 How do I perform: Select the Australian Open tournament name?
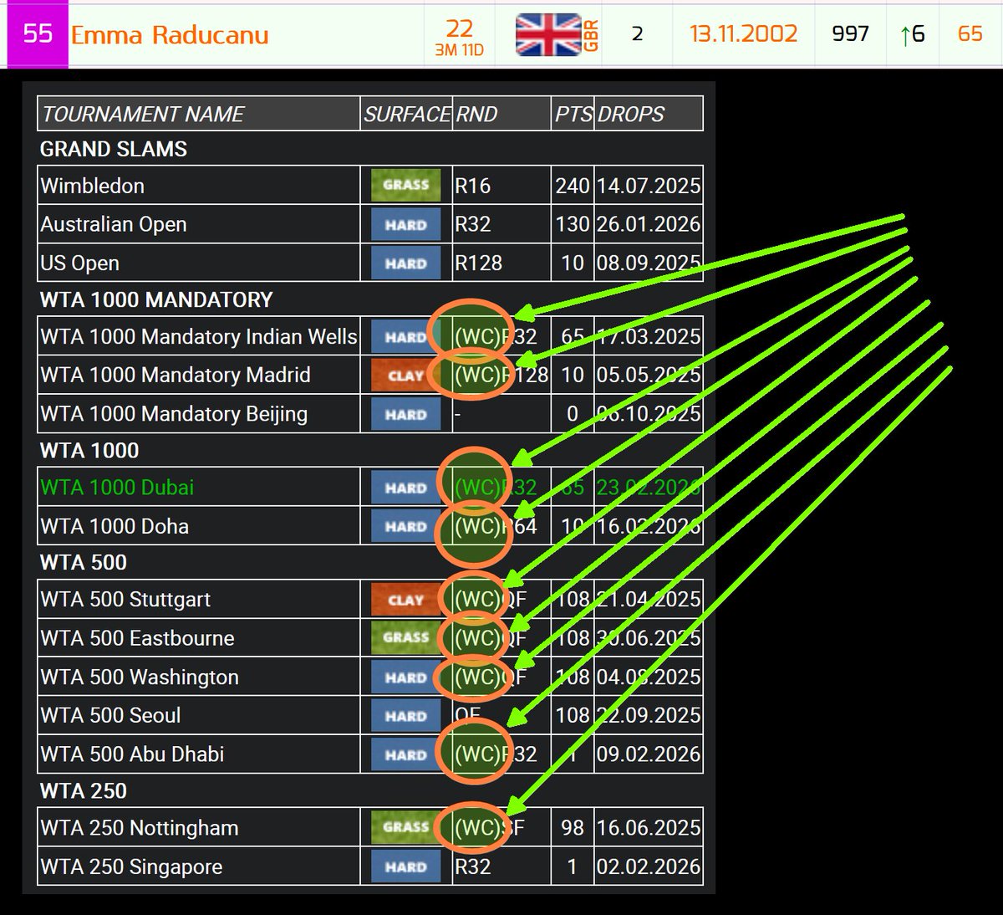point(113,224)
